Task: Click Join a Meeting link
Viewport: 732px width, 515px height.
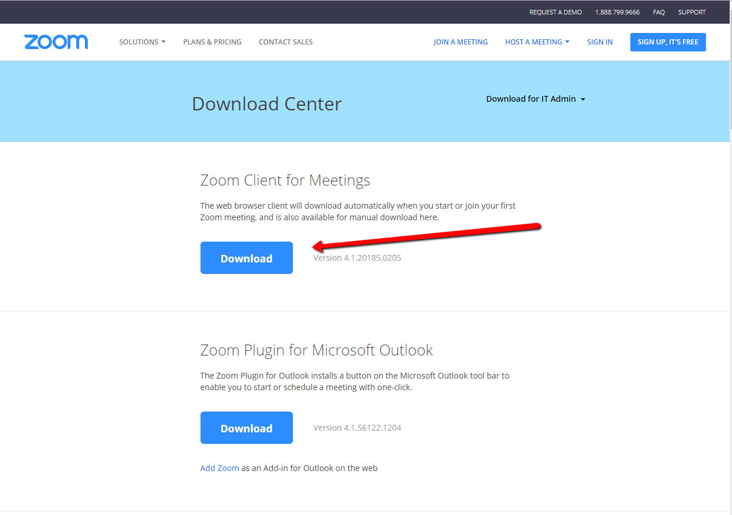Action: point(460,42)
